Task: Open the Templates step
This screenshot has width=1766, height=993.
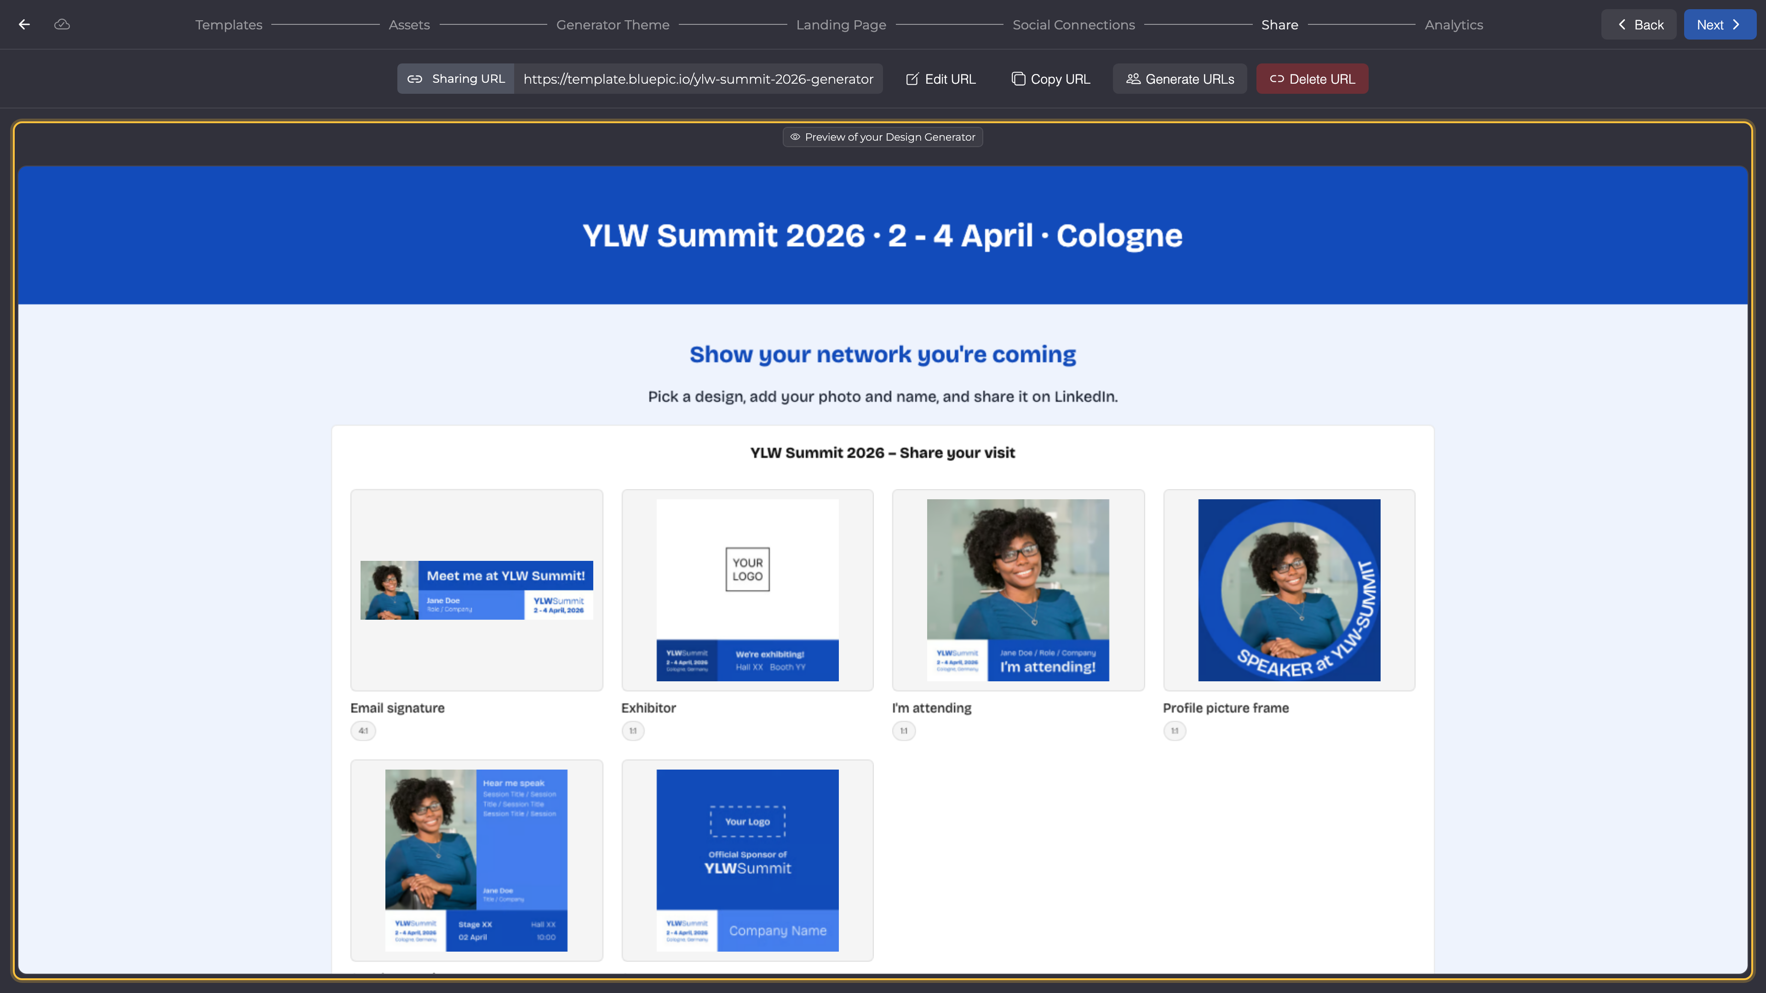Action: click(229, 25)
